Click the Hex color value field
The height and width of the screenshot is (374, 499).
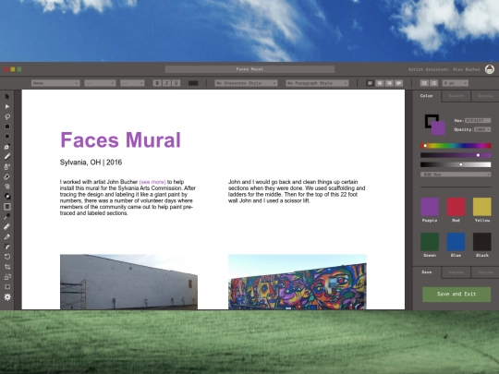click(x=478, y=121)
